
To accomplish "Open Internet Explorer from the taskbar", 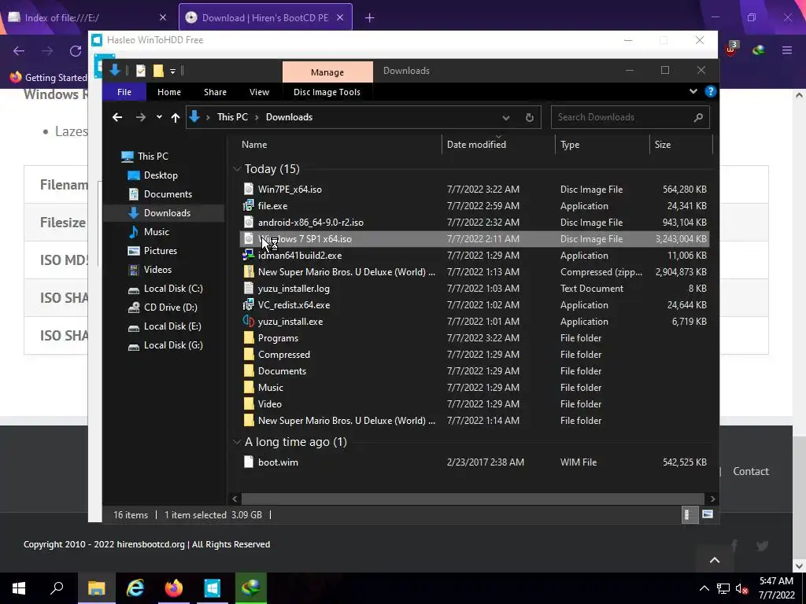I will point(135,588).
